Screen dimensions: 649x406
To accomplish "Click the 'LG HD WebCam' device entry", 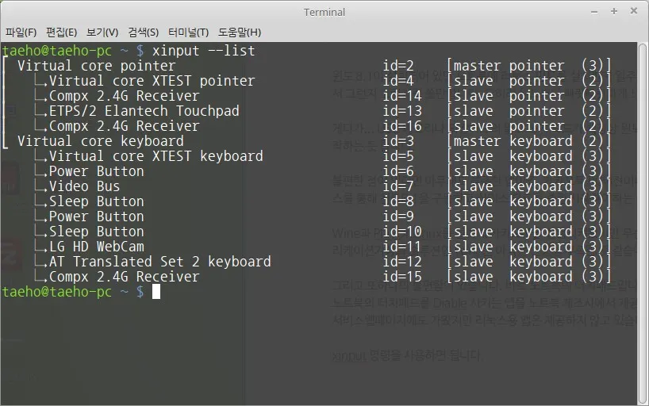I will pos(96,247).
